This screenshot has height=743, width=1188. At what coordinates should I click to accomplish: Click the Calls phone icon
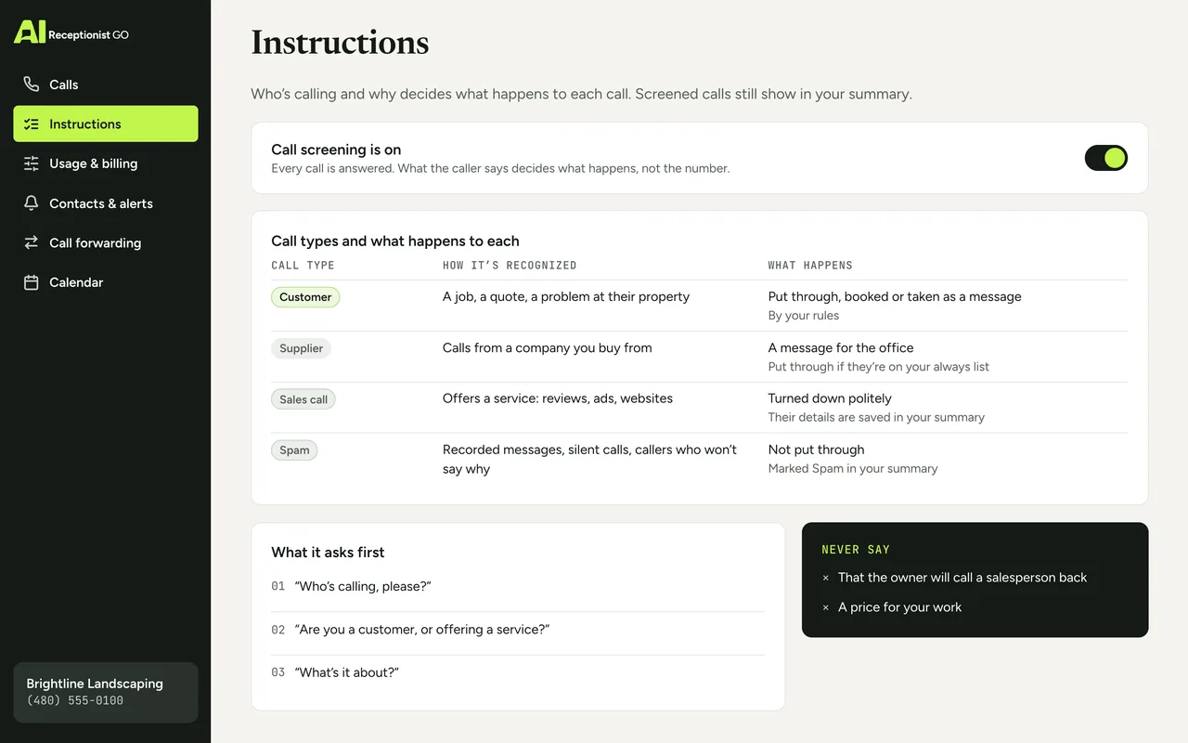pos(32,85)
